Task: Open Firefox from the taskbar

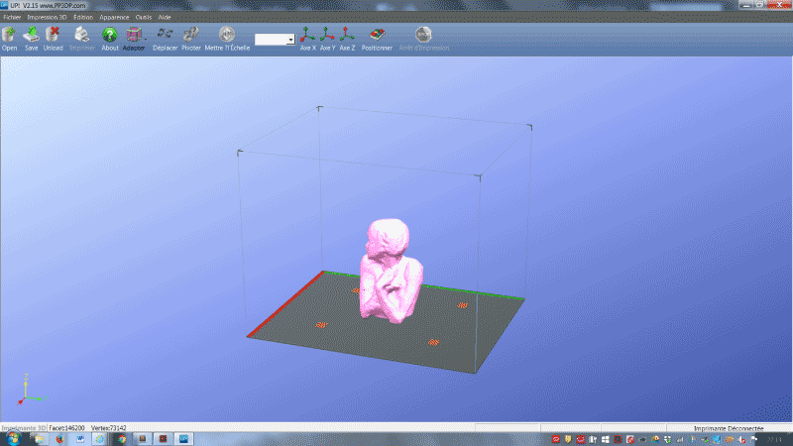Action: [59, 439]
